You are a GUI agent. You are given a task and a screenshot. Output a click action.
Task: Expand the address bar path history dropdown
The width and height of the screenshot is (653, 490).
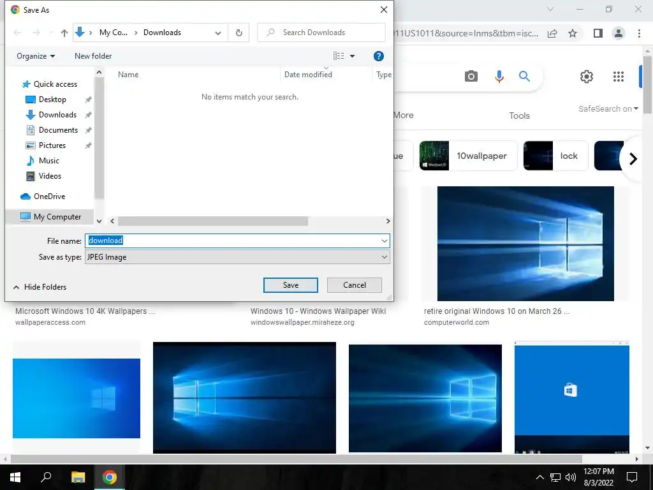(x=218, y=33)
